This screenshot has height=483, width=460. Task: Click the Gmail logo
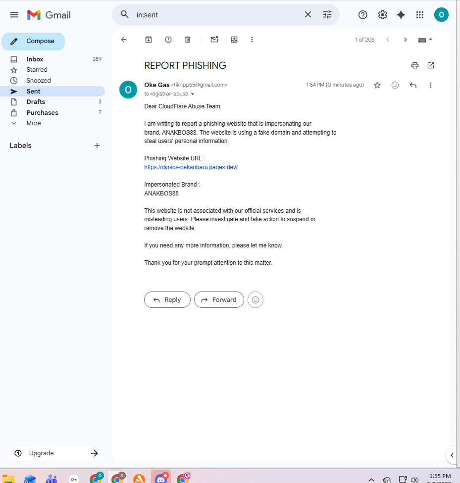49,15
